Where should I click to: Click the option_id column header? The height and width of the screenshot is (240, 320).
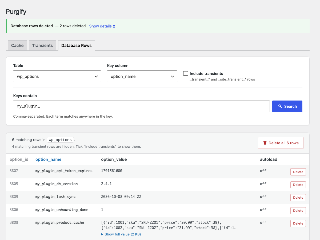click(x=19, y=159)
